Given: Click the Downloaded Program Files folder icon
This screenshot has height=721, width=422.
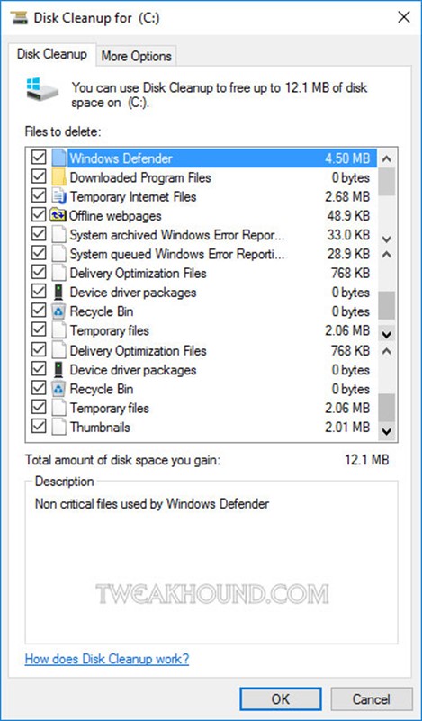Looking at the screenshot, I should 58,177.
